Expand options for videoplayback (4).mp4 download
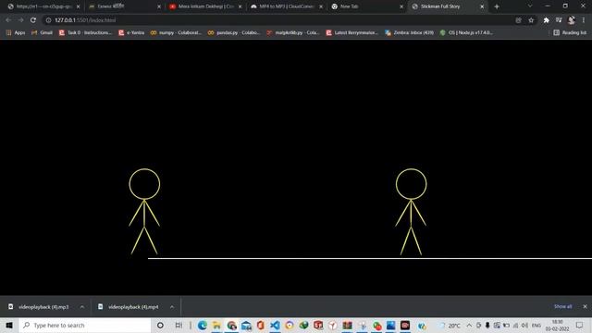Viewport: 592px width, 333px height. pyautogui.click(x=172, y=307)
